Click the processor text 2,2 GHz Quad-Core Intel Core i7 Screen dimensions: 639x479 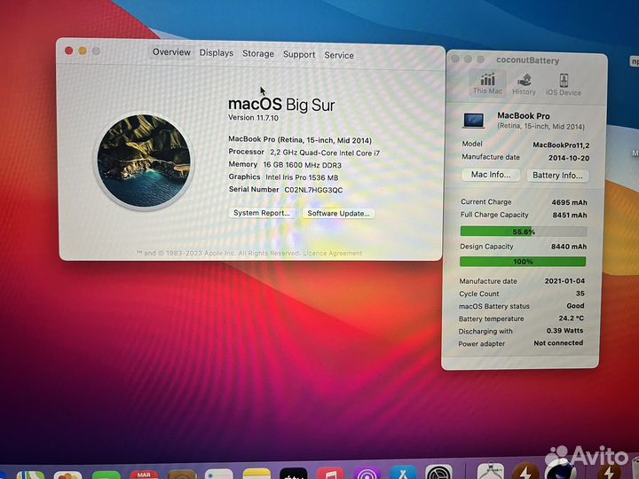coord(325,153)
